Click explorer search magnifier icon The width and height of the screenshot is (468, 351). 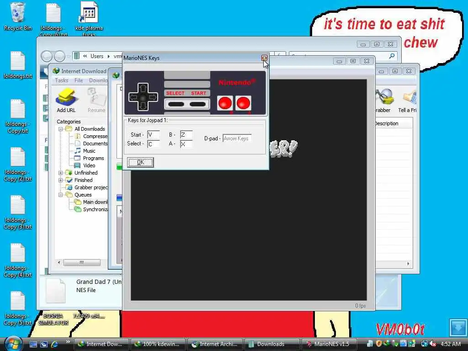(392, 56)
